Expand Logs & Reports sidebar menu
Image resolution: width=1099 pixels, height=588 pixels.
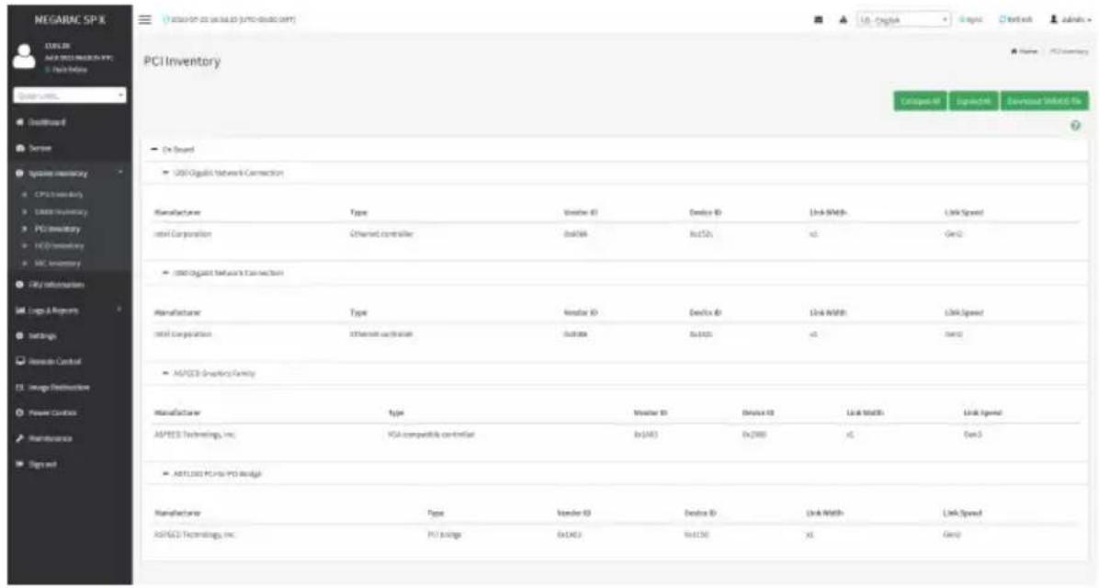(70, 311)
